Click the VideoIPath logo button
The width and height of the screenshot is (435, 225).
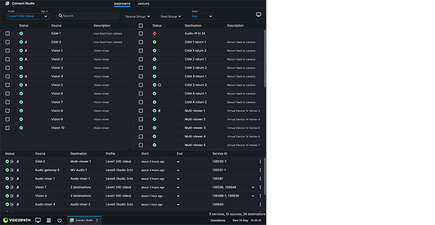(x=16, y=220)
